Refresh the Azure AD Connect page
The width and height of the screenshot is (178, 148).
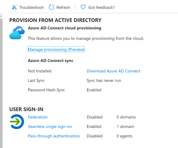point(60,7)
